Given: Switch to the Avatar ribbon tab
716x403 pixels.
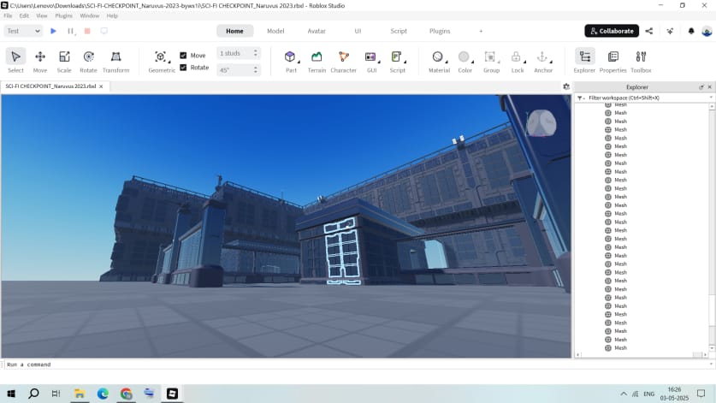Looking at the screenshot, I should 317,31.
